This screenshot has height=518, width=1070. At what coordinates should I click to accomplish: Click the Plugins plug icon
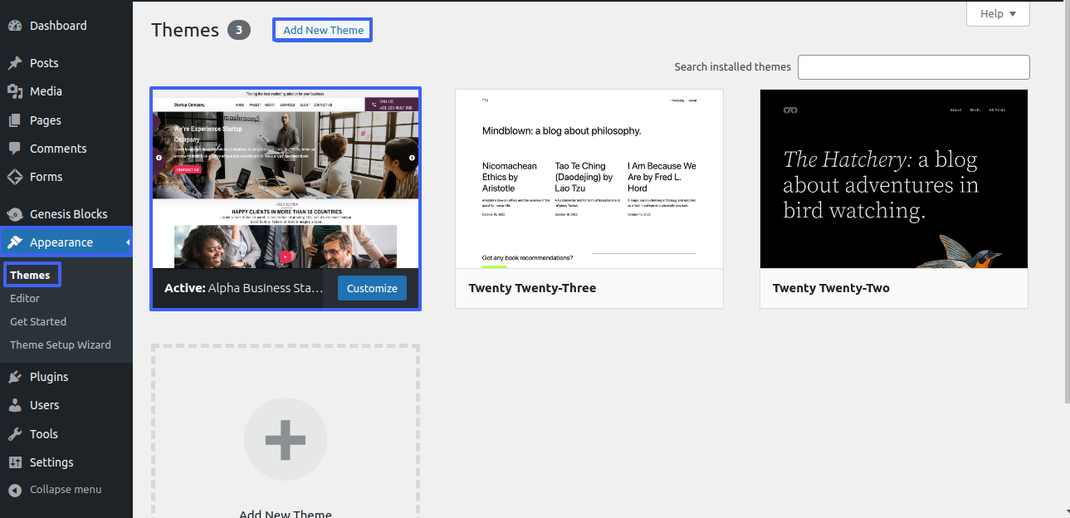point(15,377)
